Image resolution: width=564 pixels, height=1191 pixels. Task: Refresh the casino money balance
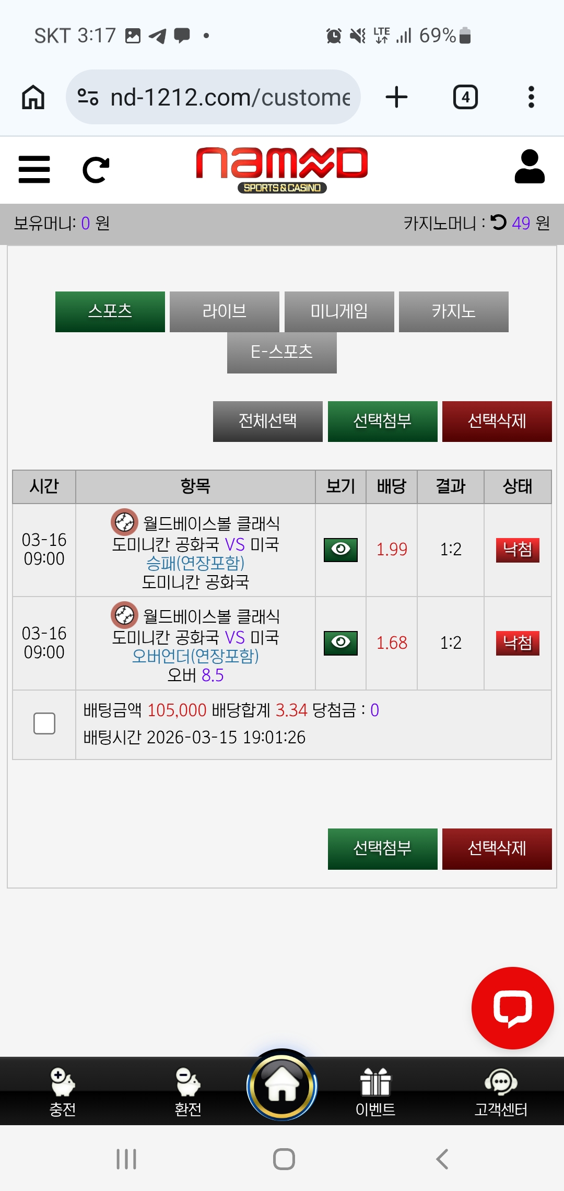click(499, 223)
